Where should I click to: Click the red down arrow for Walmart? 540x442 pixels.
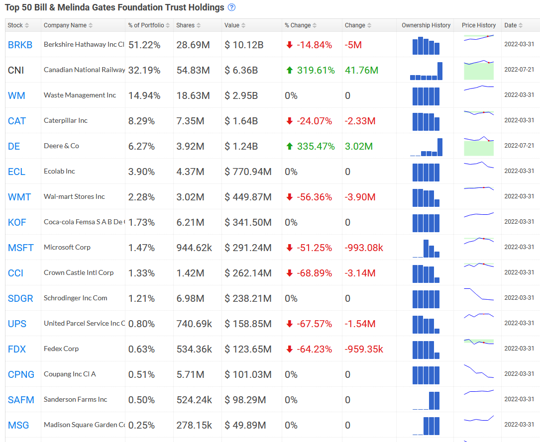[290, 197]
